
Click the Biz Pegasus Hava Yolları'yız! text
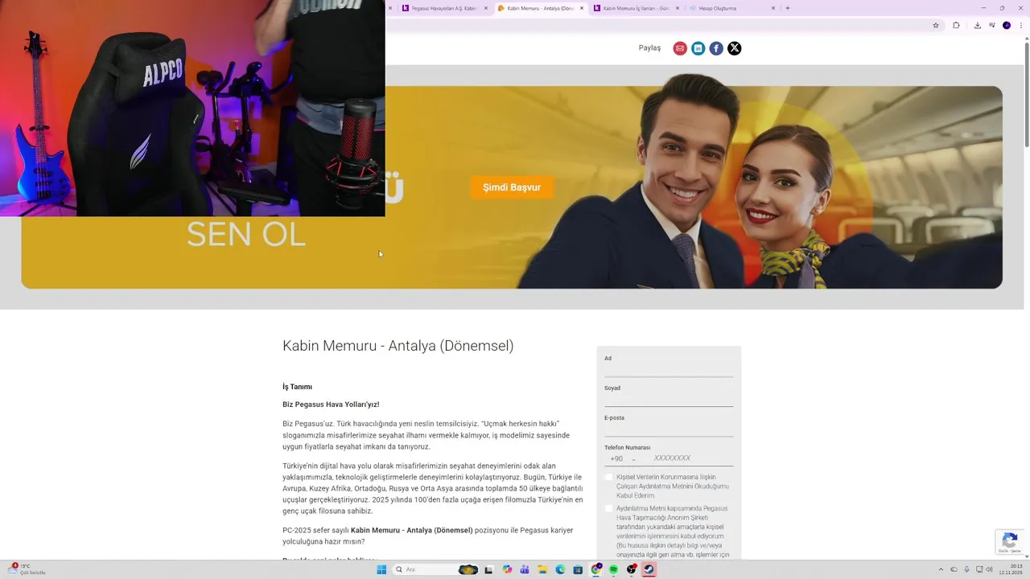pos(331,404)
